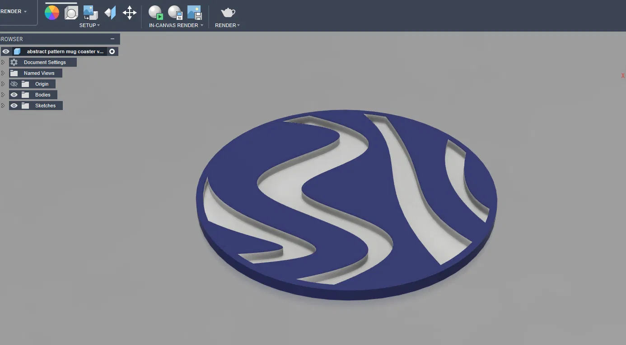Click the Document Settings gear icon
The width and height of the screenshot is (626, 345).
pyautogui.click(x=14, y=62)
